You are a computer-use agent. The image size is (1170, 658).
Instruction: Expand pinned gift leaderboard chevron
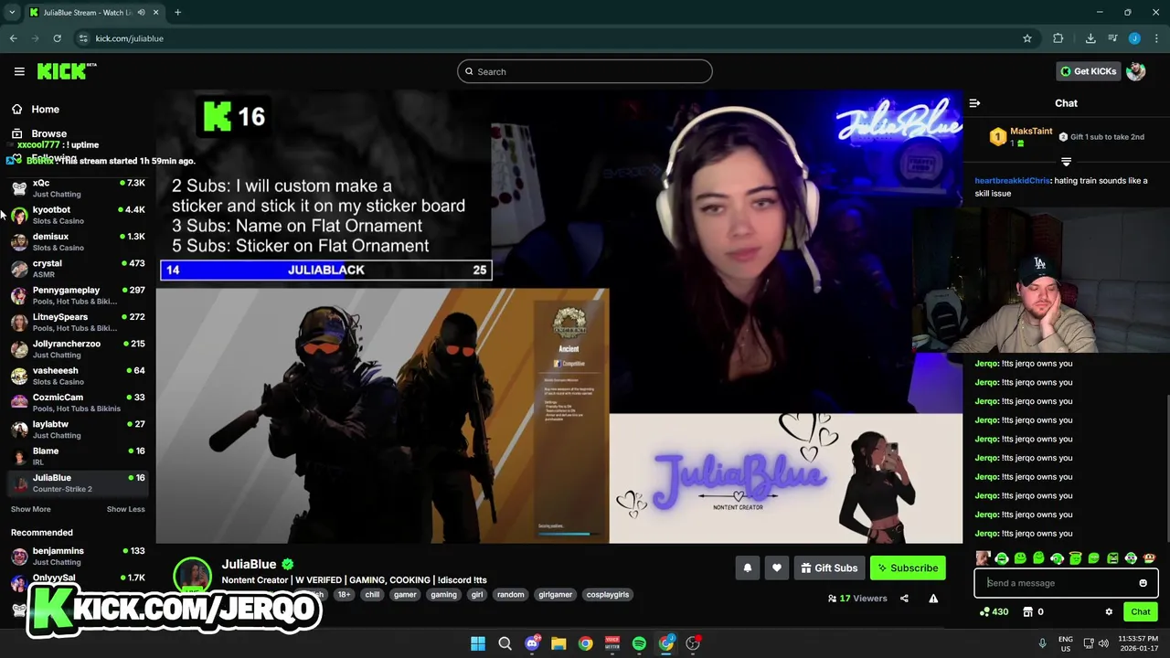(x=1066, y=162)
